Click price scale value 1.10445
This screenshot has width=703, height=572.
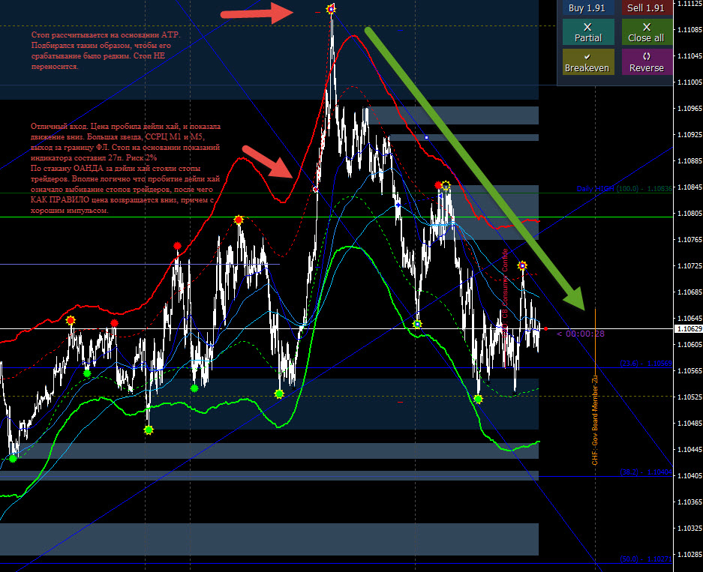[x=689, y=449]
